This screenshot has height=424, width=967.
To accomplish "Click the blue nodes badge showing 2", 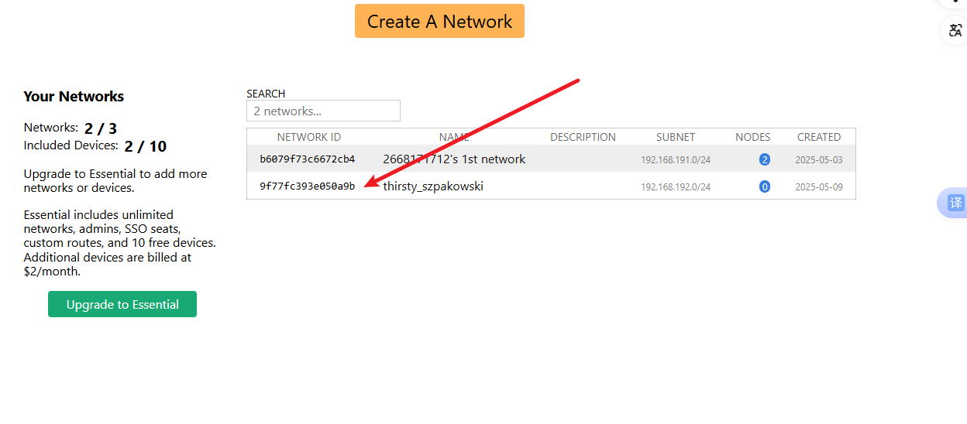I will click(764, 160).
